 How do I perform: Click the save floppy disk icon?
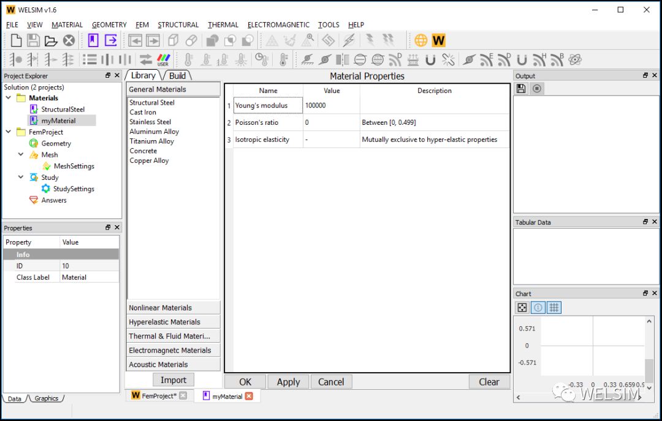(33, 40)
